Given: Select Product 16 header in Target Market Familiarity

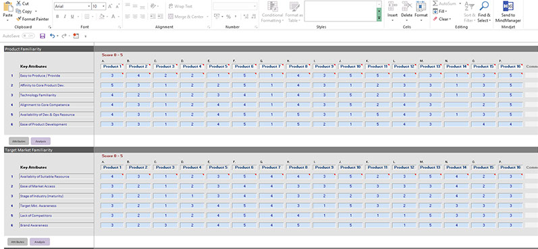Looking at the screenshot, I should point(510,168).
